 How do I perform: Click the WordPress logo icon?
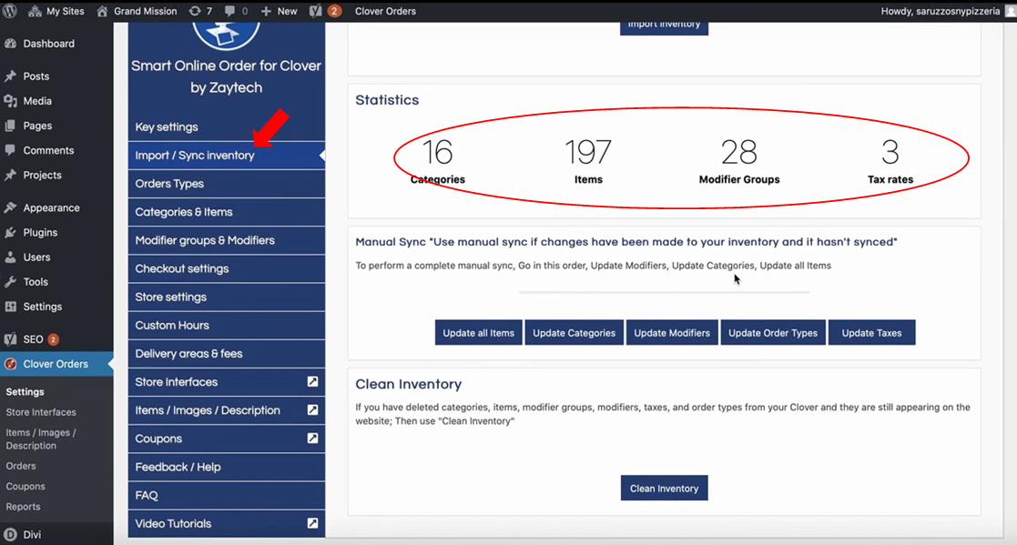click(x=10, y=11)
